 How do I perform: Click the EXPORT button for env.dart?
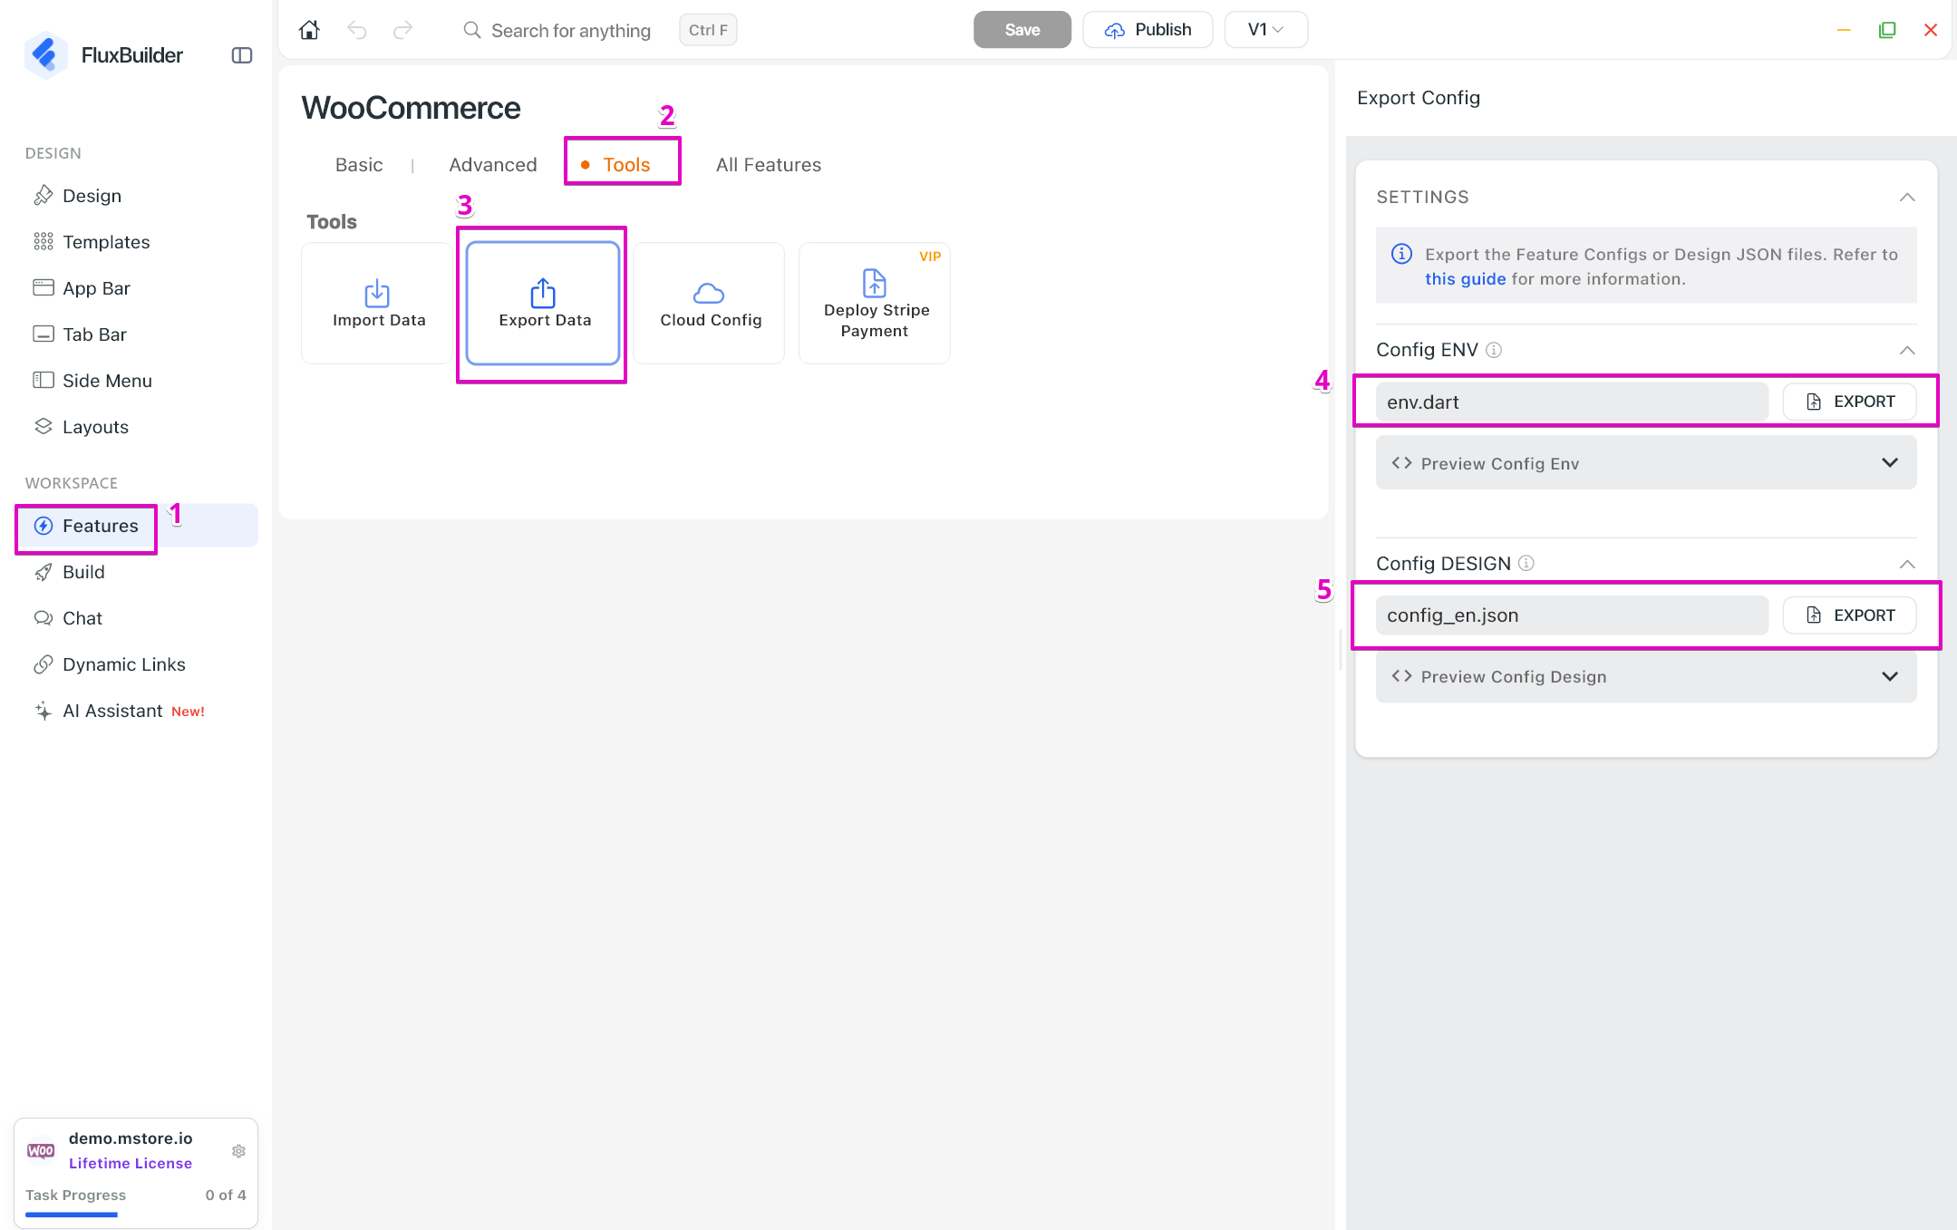click(1849, 402)
